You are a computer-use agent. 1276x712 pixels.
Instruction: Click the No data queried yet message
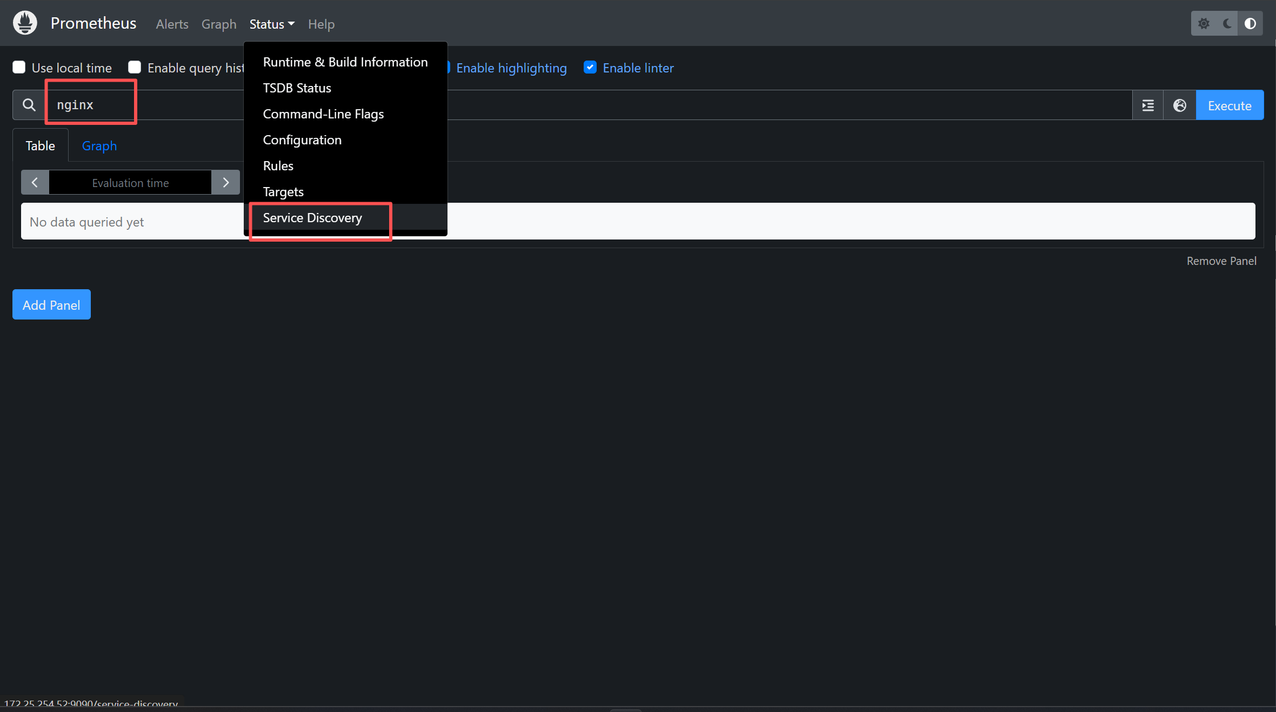(x=86, y=222)
